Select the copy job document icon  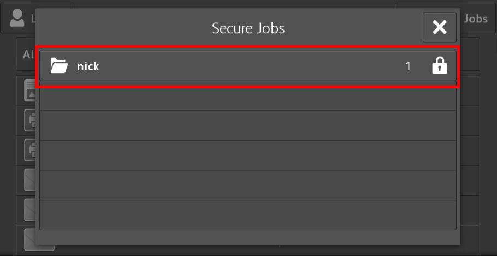(x=30, y=91)
